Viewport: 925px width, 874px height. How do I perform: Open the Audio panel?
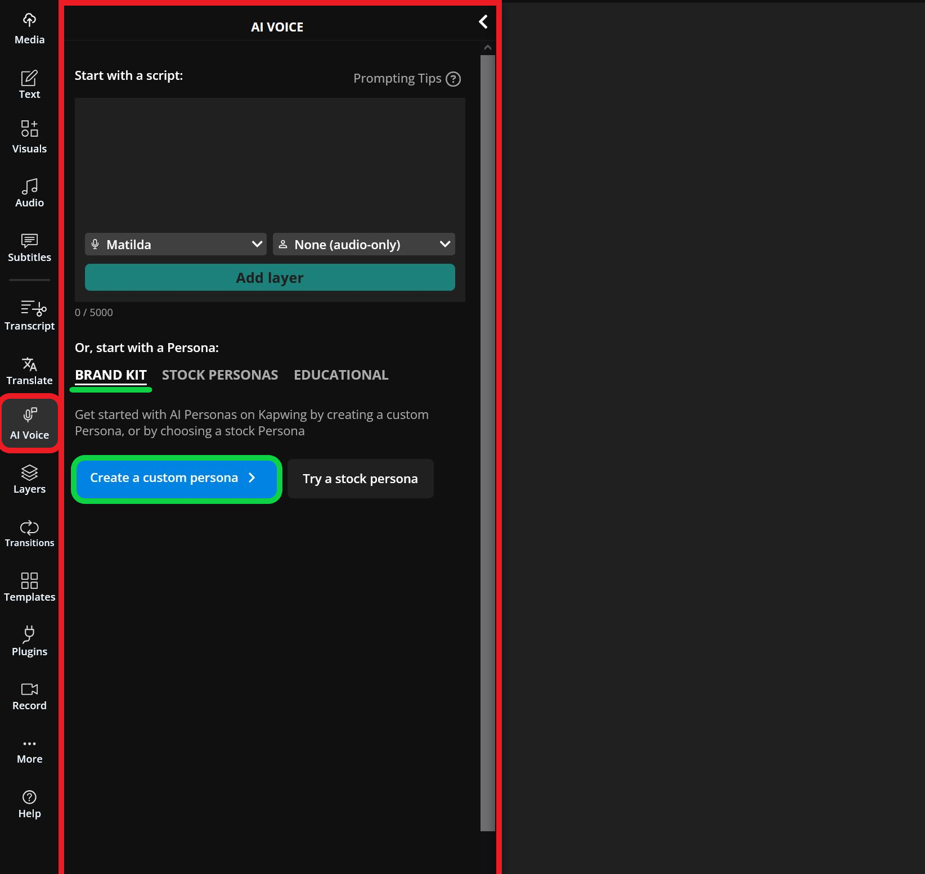(x=29, y=193)
